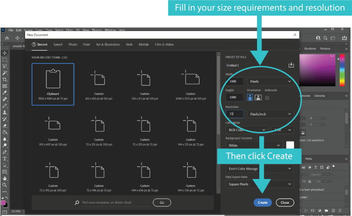Select the Move tool in toolbar
This screenshot has height=216, width=352.
[5, 53]
